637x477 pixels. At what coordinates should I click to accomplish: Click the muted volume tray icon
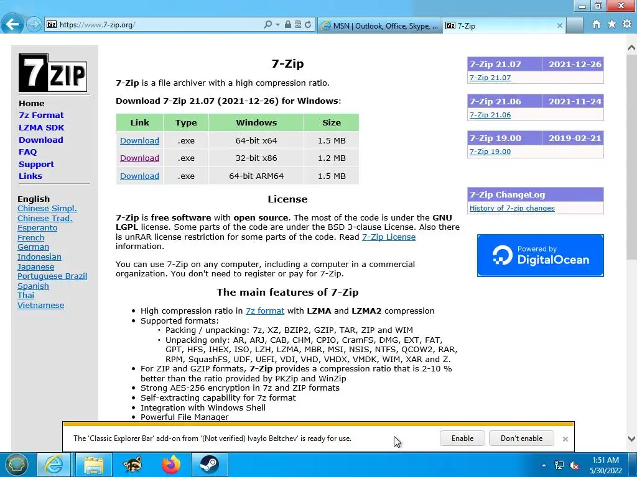[x=574, y=466]
